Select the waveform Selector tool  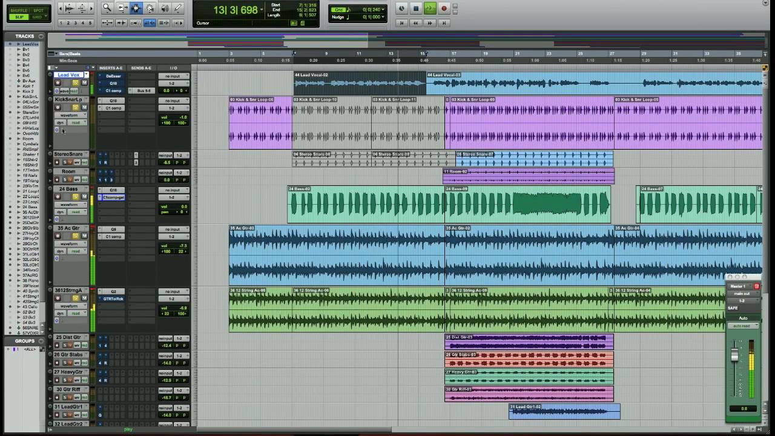pos(136,8)
